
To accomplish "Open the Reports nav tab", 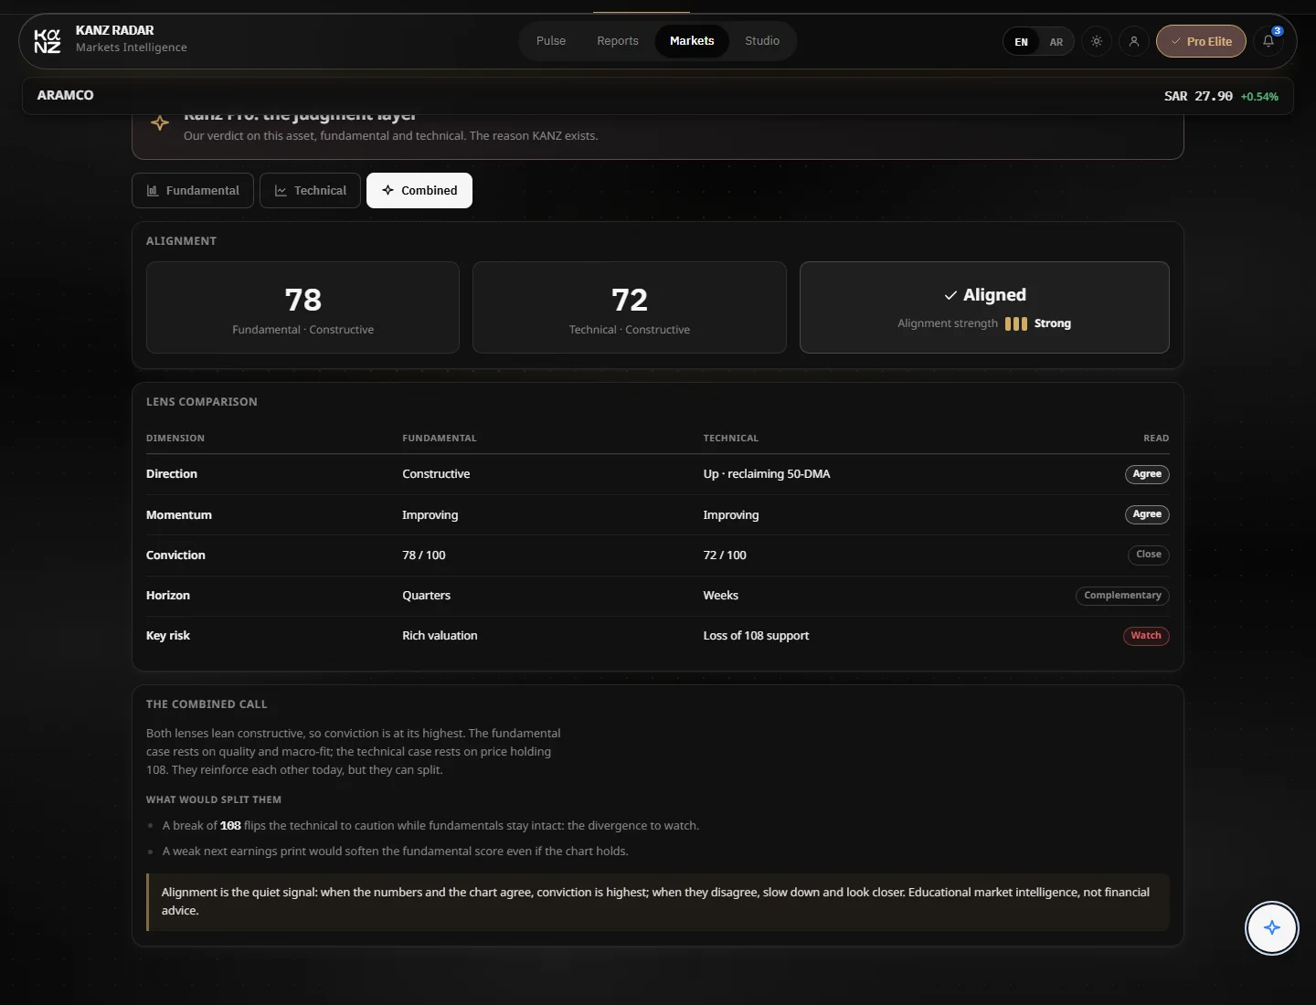I will tap(618, 41).
